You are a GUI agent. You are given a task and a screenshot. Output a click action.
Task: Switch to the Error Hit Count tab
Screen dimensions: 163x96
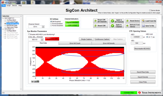[75, 43]
